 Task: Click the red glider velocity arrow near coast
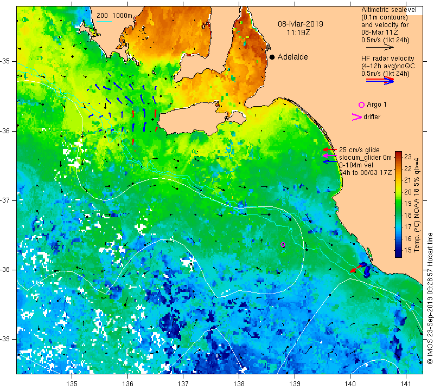356,268
